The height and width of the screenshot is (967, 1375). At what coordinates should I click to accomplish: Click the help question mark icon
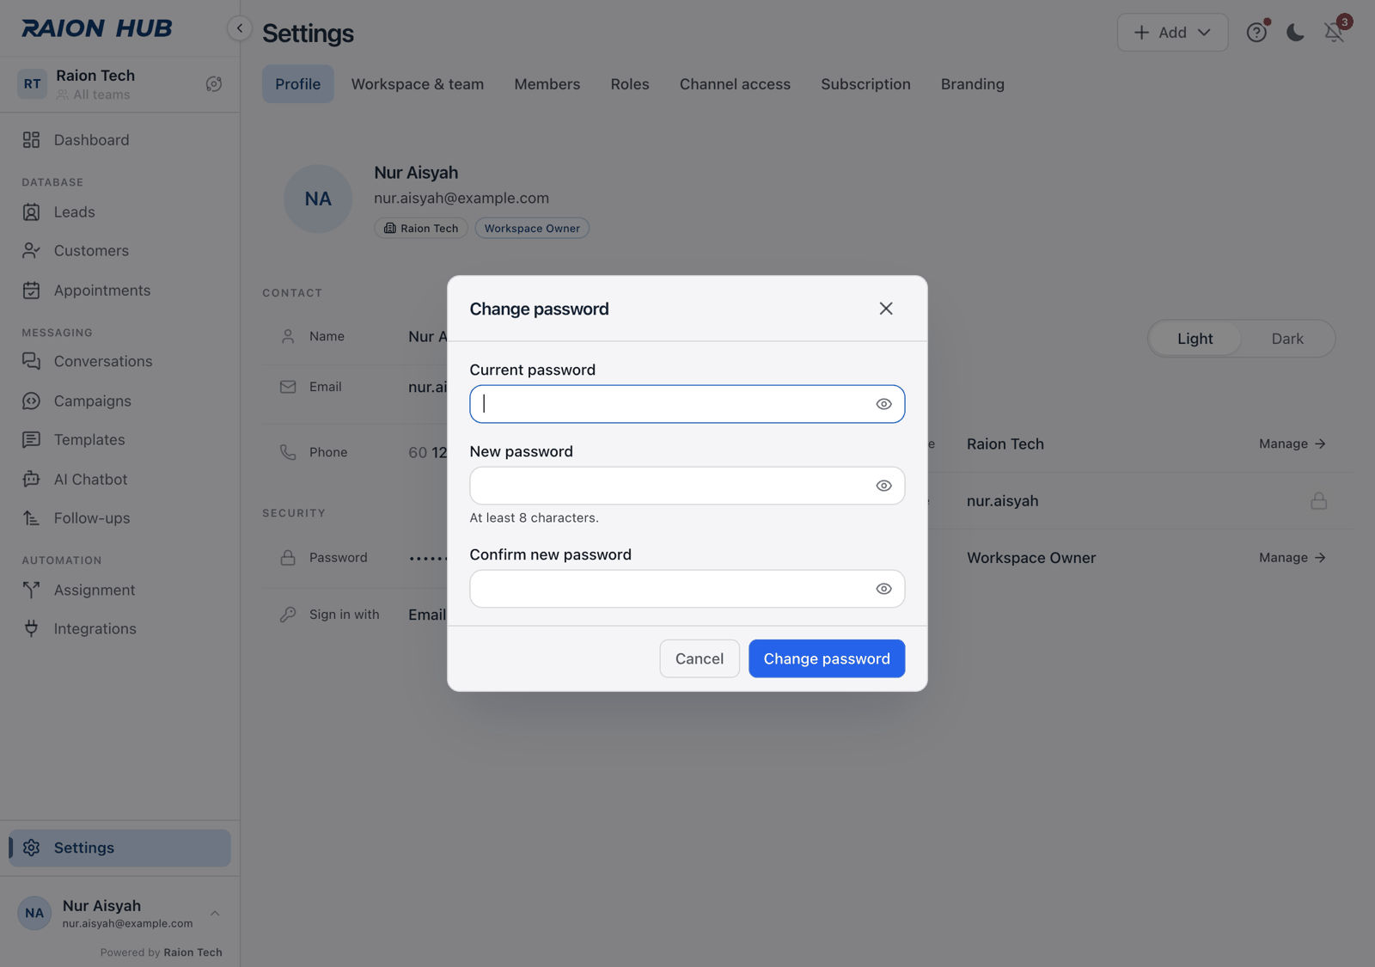pyautogui.click(x=1256, y=33)
